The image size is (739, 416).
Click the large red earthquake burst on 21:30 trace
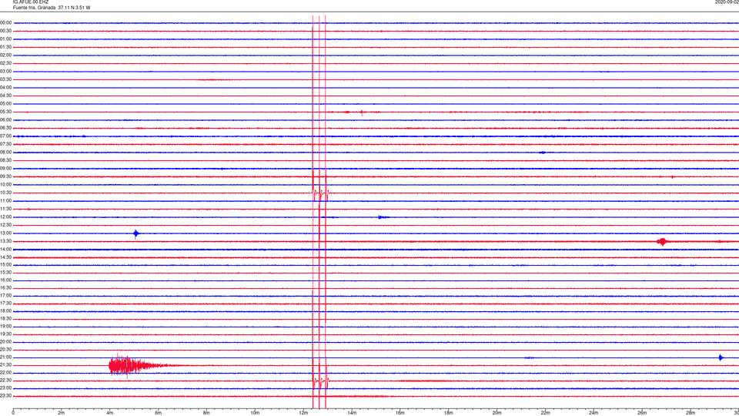click(x=137, y=365)
